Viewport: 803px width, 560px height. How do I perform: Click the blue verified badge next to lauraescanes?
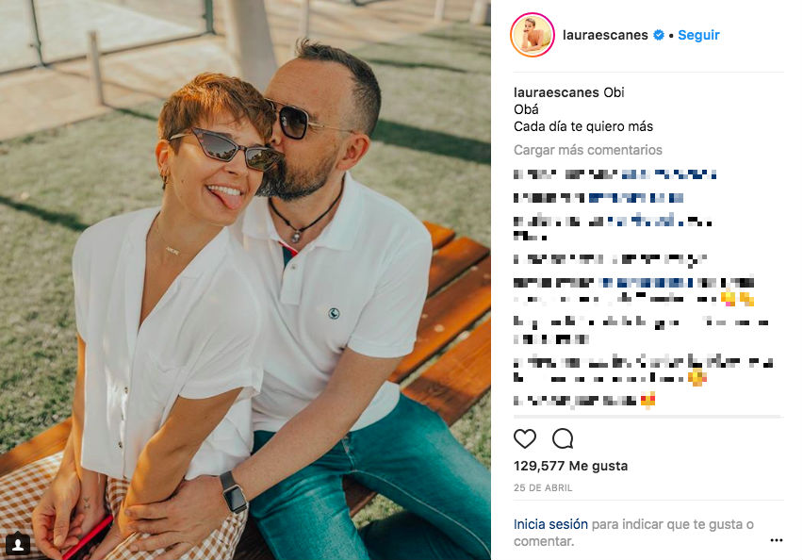[659, 35]
